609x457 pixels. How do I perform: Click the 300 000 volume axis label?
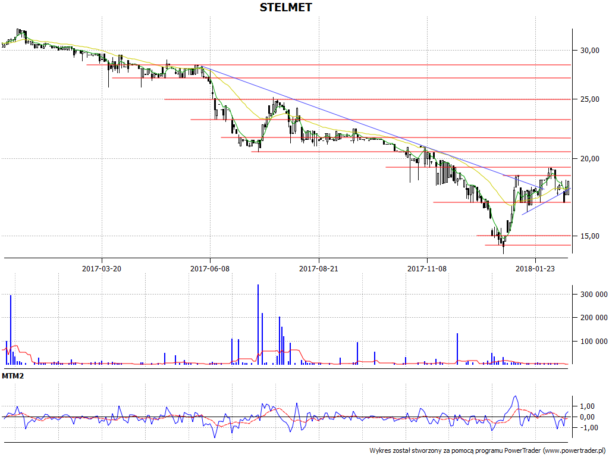pyautogui.click(x=594, y=295)
